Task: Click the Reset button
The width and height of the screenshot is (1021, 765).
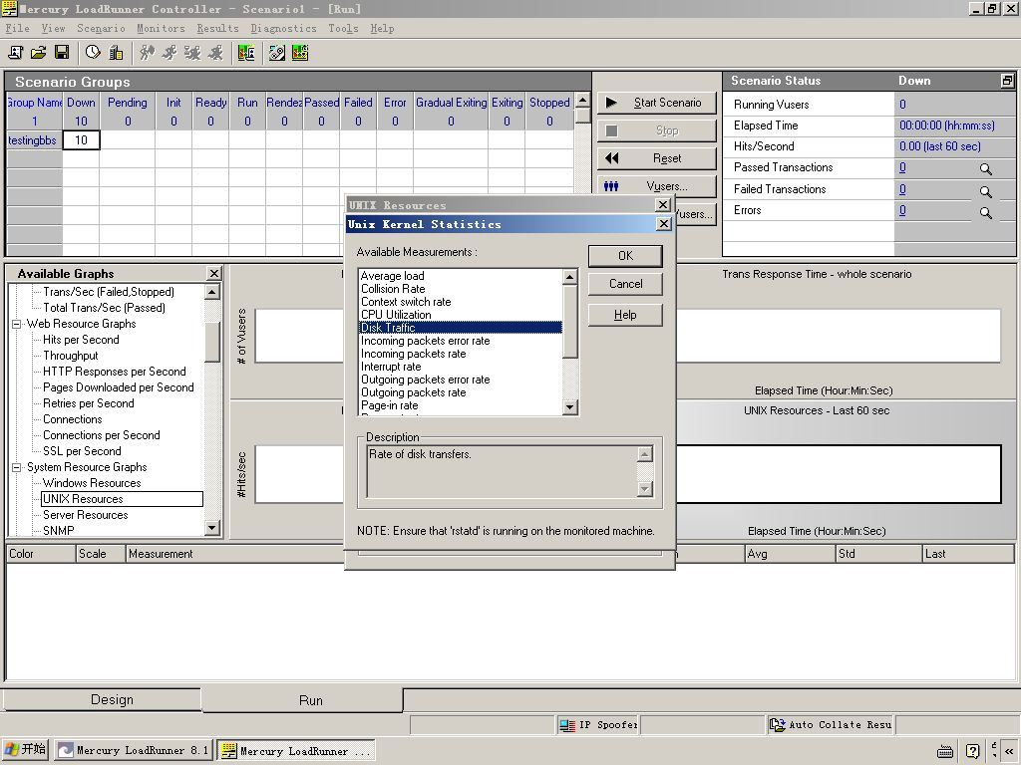Action: pyautogui.click(x=656, y=158)
